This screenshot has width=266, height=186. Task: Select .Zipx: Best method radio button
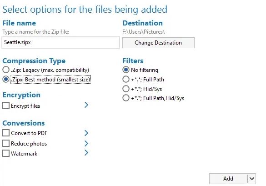6,79
